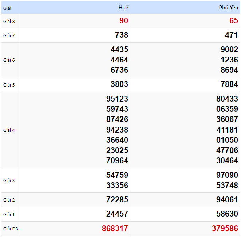
Task: Click the Huế column header
Action: [123, 8]
